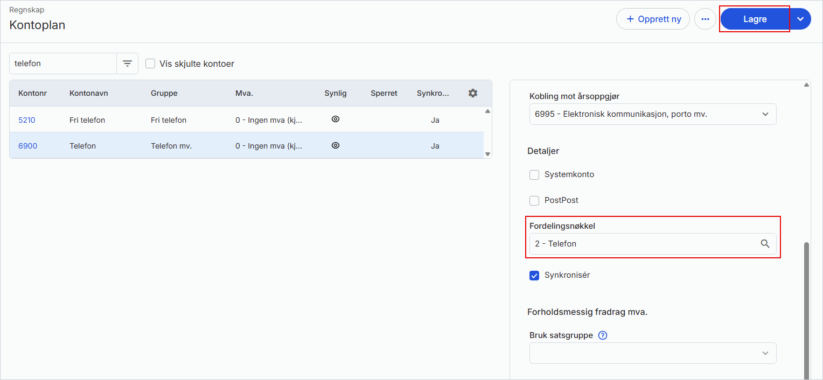This screenshot has height=380, width=823.
Task: Click the Lagre button
Action: coord(755,19)
